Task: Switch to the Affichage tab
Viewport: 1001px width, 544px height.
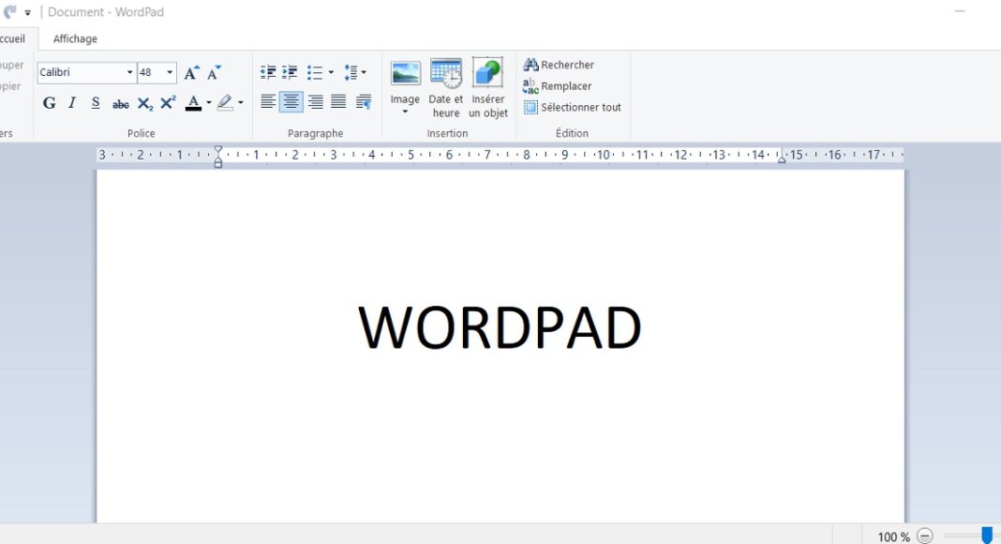Action: 75,39
